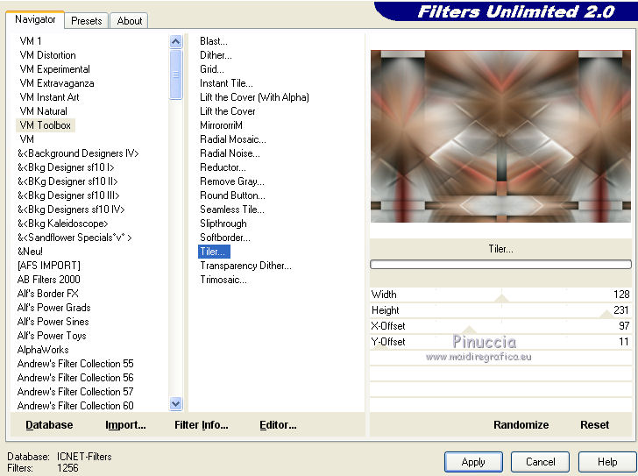
Task: Select VM Experimental category
Action: (x=55, y=69)
